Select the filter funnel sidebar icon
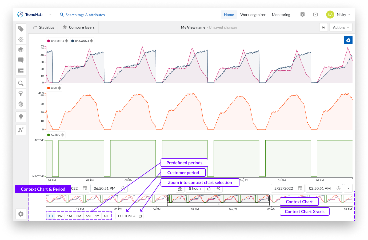368x240 pixels. click(x=21, y=94)
